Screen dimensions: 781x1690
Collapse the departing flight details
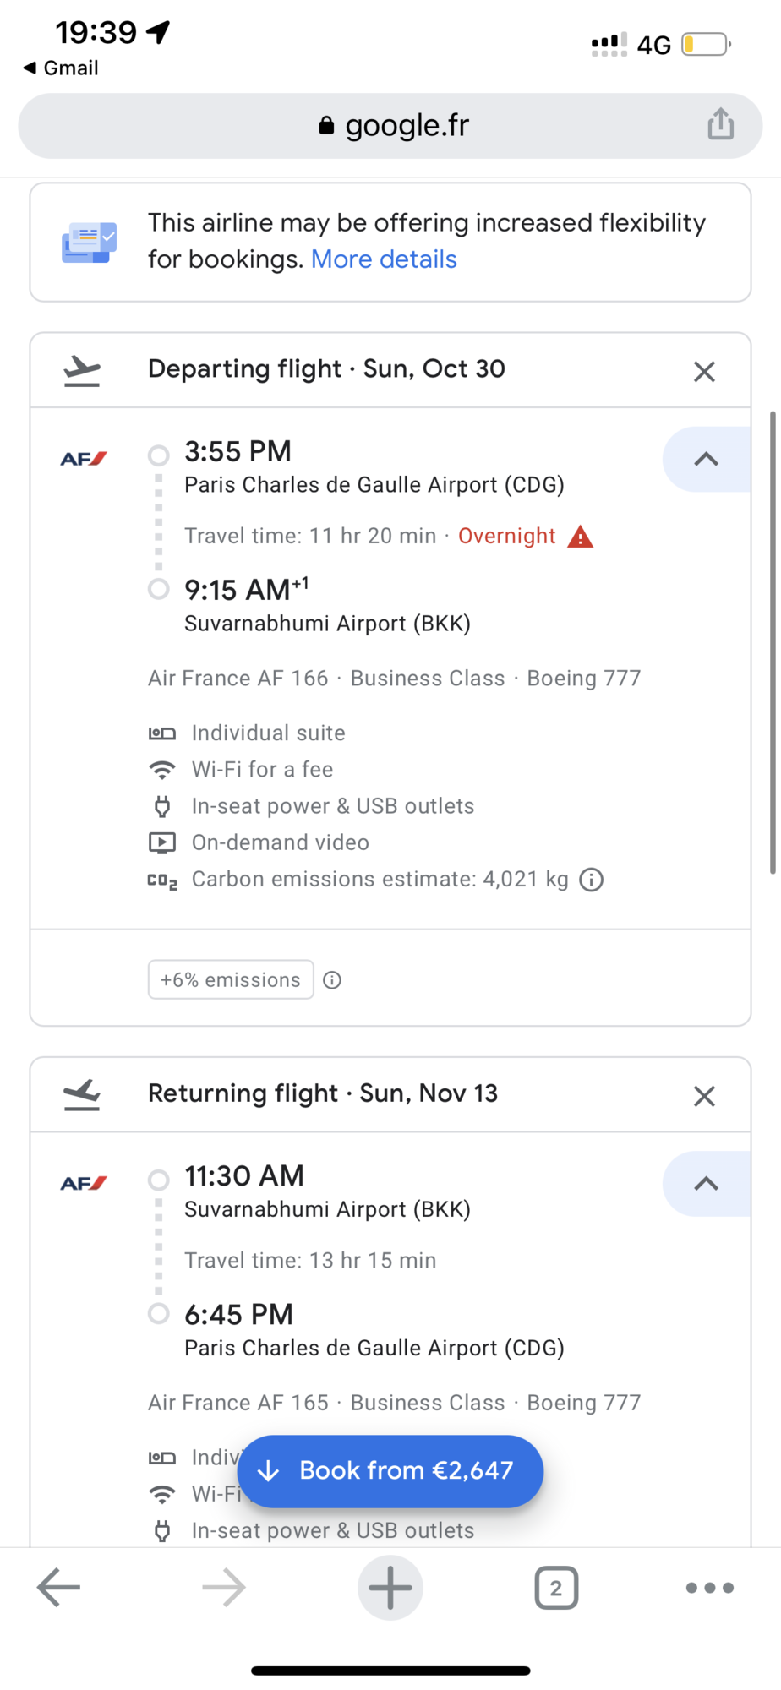(707, 460)
